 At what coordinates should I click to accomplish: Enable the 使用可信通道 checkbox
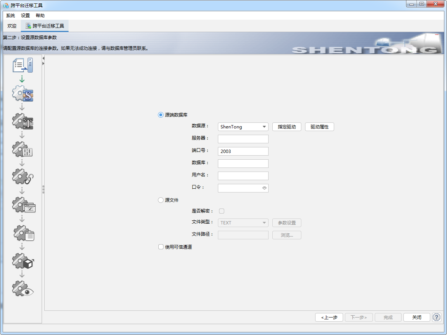pos(161,247)
